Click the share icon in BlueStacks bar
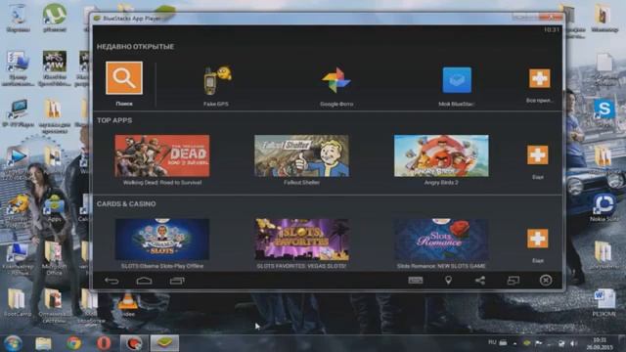The width and height of the screenshot is (626, 352). [480, 281]
